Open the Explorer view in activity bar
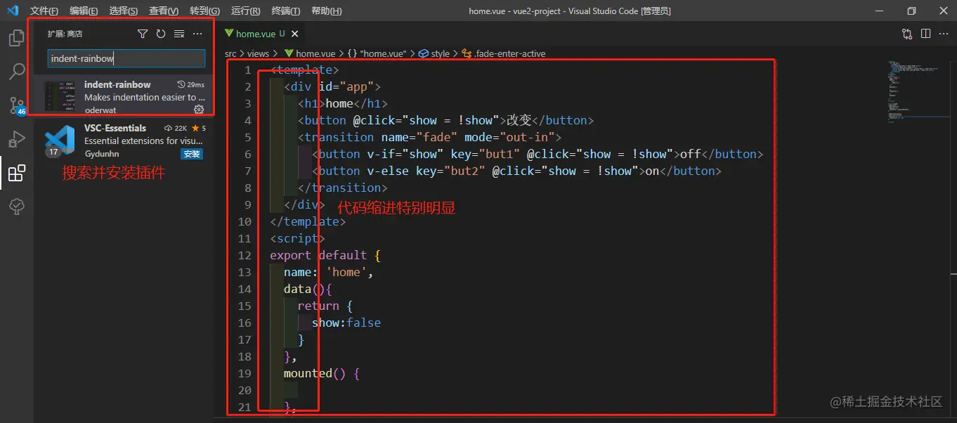The width and height of the screenshot is (957, 423). (16, 37)
